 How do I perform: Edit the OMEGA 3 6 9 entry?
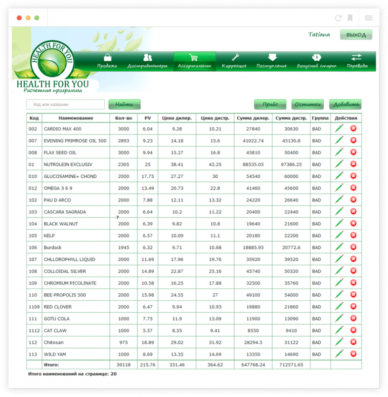[x=339, y=188]
